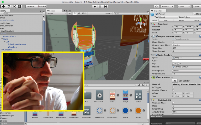
Task: Enable Is Trigger checkbox
Action: (173, 87)
